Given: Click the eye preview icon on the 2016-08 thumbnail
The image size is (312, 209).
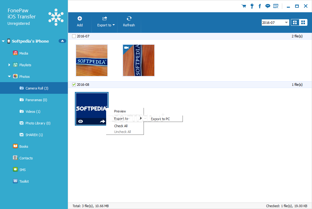Looking at the screenshot, I should pos(81,121).
